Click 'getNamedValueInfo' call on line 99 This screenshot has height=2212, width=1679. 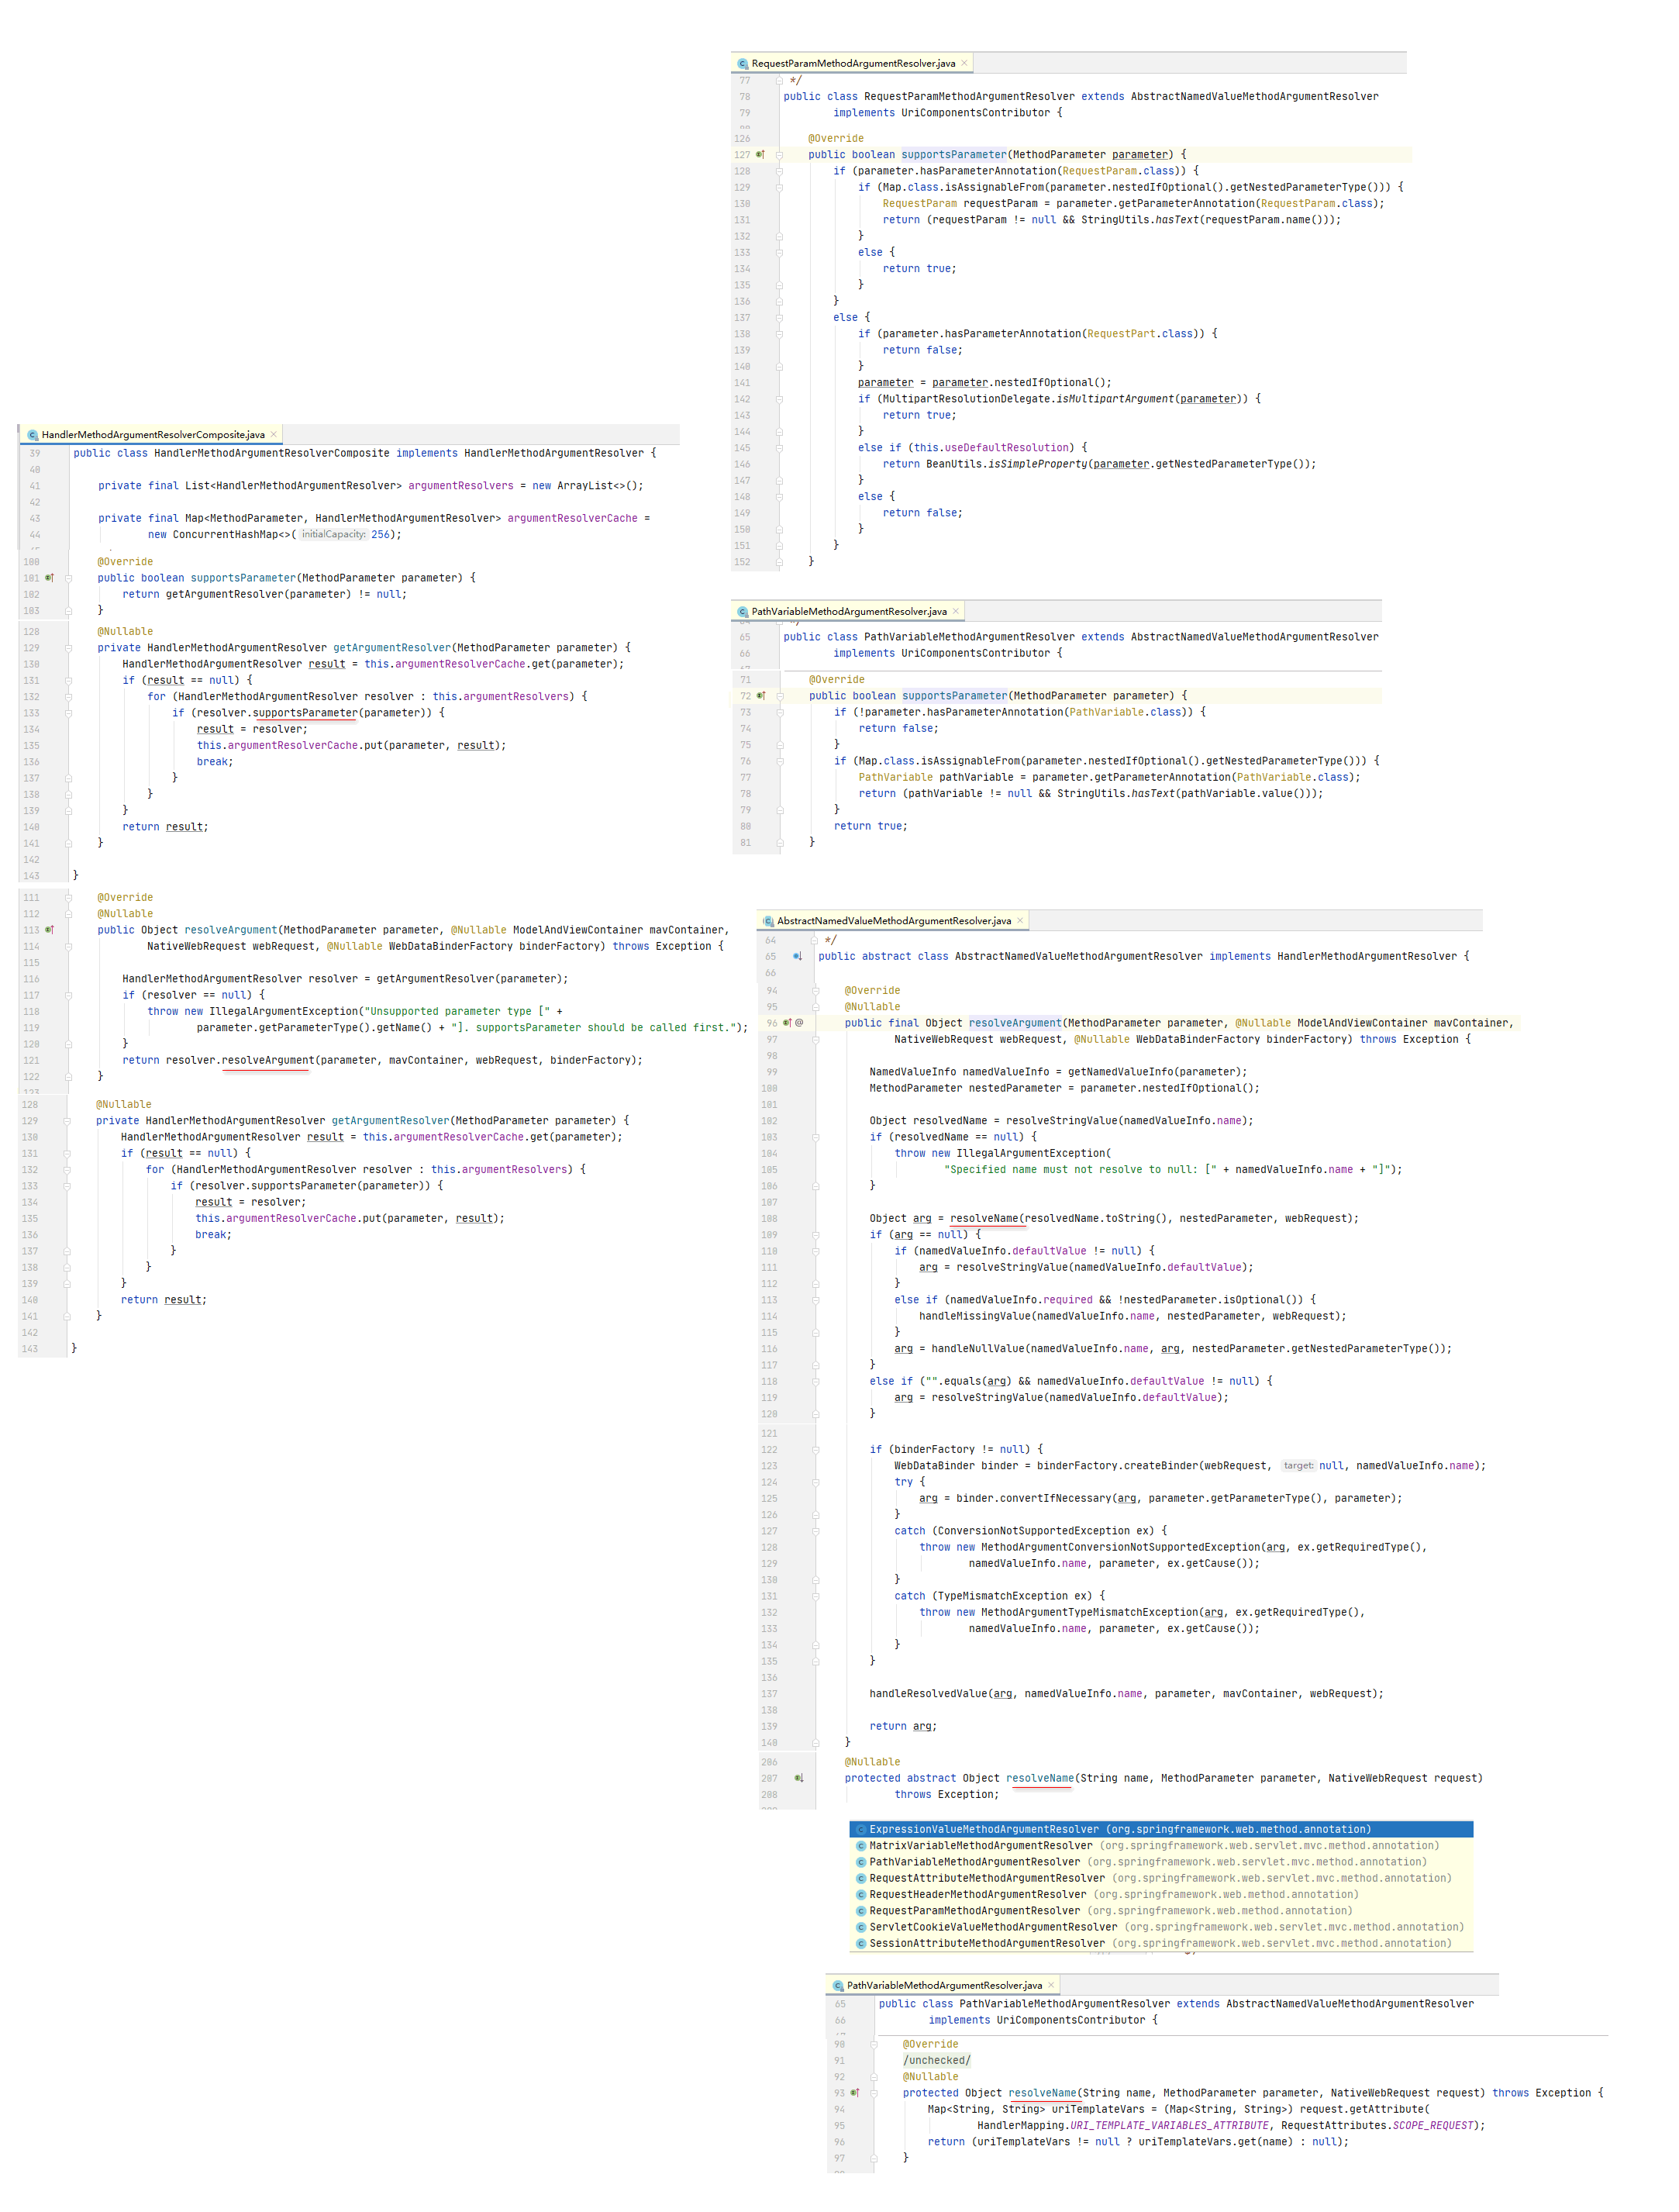click(x=1121, y=1072)
